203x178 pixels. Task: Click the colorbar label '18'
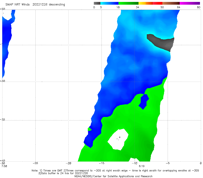point(118,7)
